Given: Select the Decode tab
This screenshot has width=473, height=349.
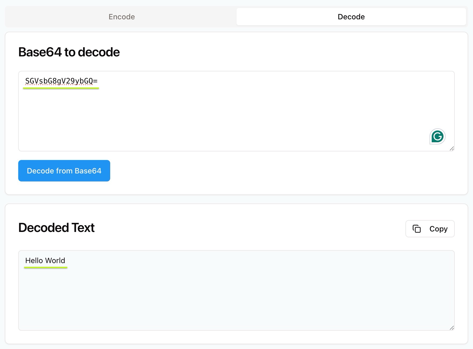Looking at the screenshot, I should [351, 17].
